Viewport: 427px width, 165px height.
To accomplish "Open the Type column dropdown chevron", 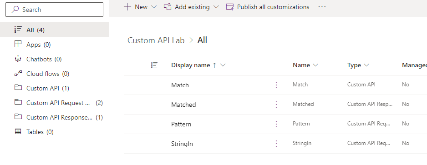I will [366, 65].
